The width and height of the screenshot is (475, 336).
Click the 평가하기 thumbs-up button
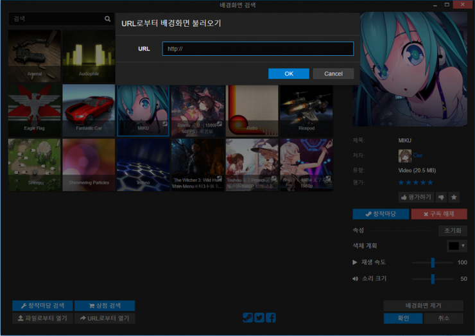coord(416,197)
